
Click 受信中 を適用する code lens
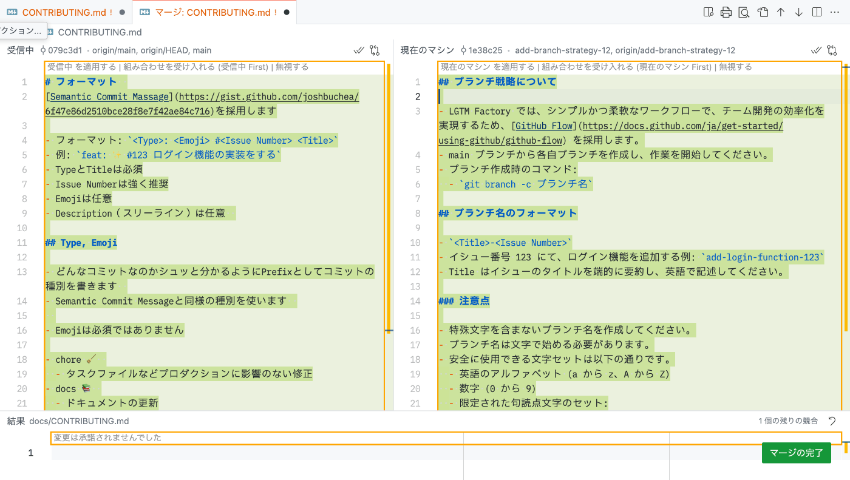click(81, 67)
